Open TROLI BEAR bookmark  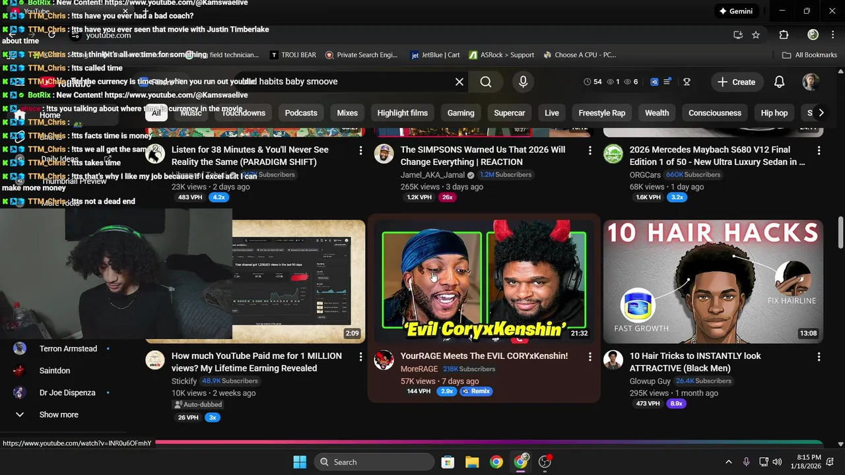coord(293,55)
